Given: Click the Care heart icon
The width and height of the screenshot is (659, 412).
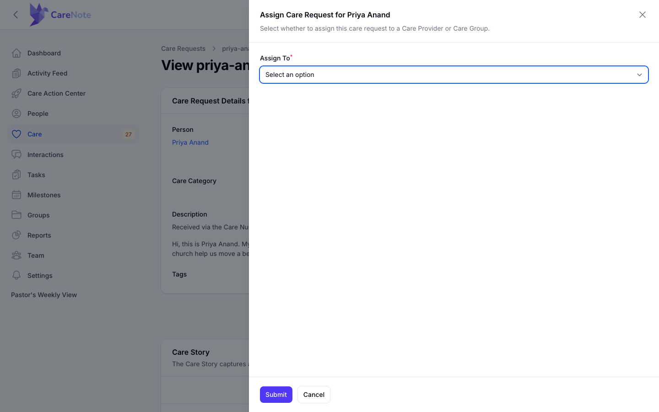Looking at the screenshot, I should tap(16, 134).
